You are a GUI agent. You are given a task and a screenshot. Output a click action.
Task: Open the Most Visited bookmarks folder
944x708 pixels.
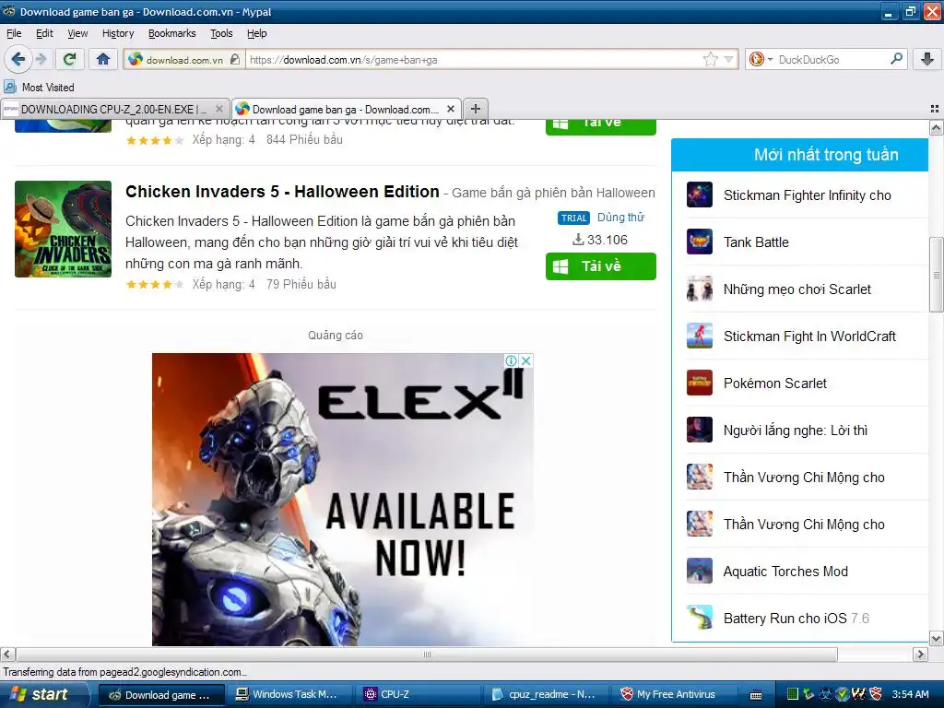click(40, 88)
